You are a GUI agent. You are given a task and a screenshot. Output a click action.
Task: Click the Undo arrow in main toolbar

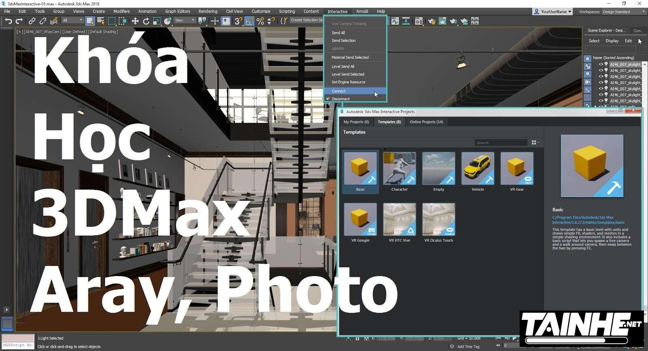pos(8,21)
